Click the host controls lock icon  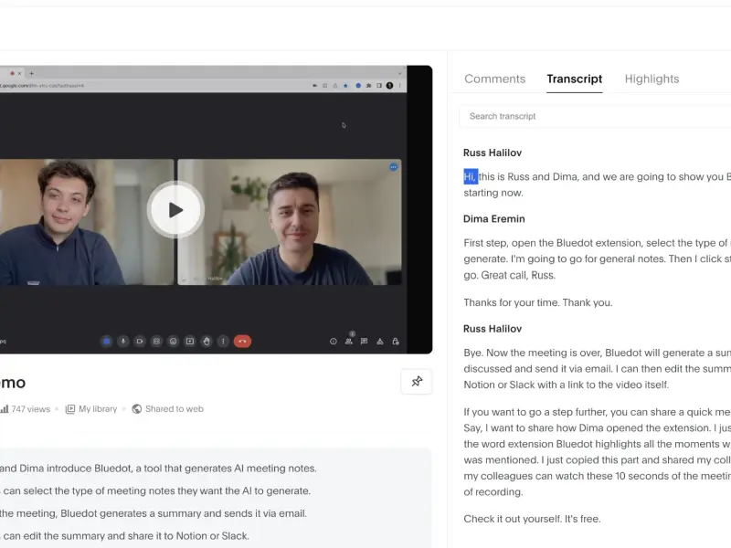tap(396, 342)
